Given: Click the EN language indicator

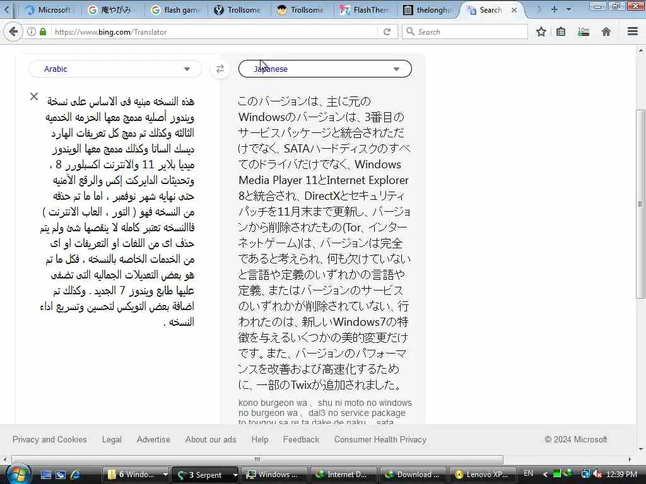Looking at the screenshot, I should coord(528,473).
